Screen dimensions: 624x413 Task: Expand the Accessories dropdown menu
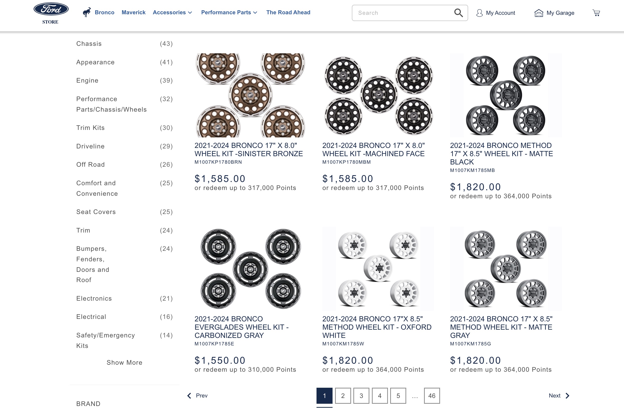[x=172, y=12]
